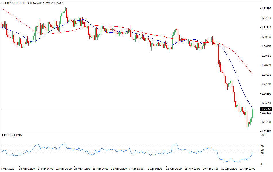Click the RSI 50 level label

coord(262,150)
